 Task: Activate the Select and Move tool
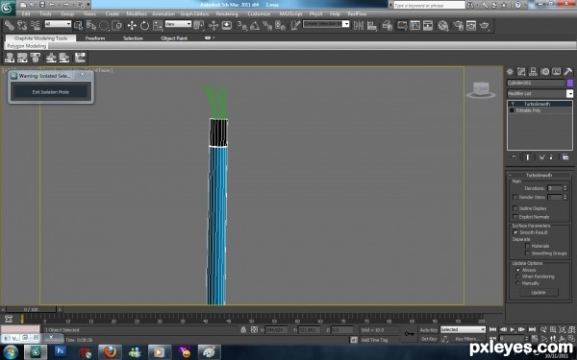132,25
